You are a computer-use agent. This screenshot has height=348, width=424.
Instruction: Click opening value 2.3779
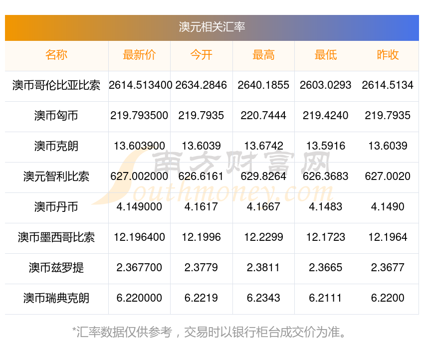pos(201,268)
